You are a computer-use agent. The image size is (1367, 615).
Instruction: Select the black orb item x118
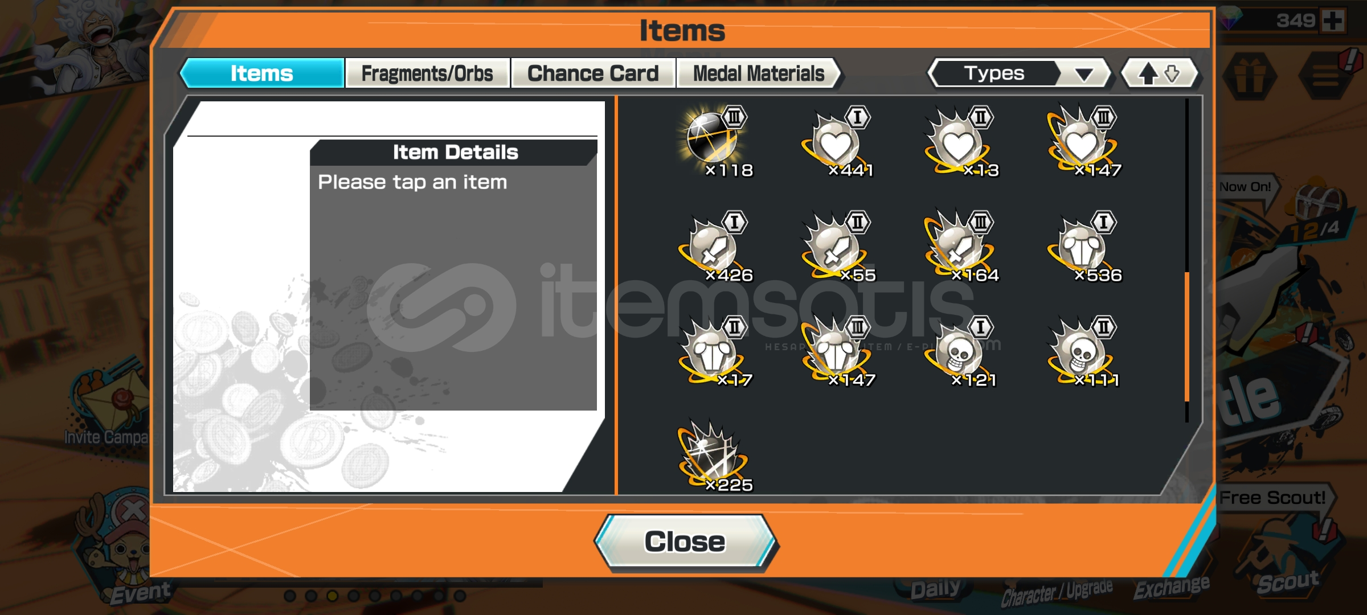click(715, 140)
